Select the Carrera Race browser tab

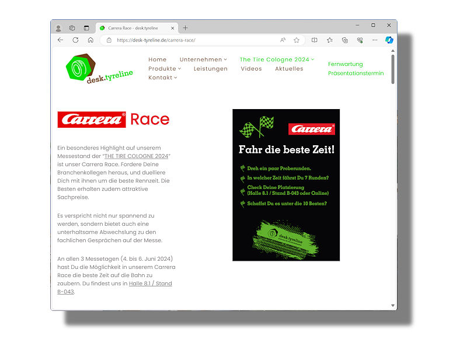(x=137, y=28)
